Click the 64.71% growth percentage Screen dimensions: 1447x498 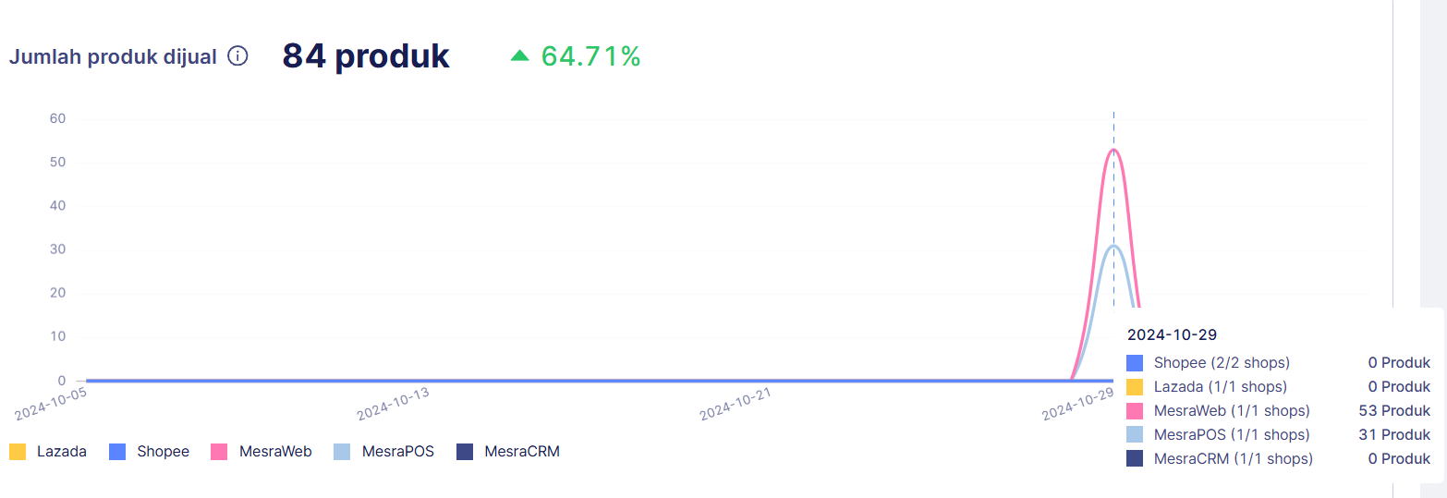coord(590,56)
